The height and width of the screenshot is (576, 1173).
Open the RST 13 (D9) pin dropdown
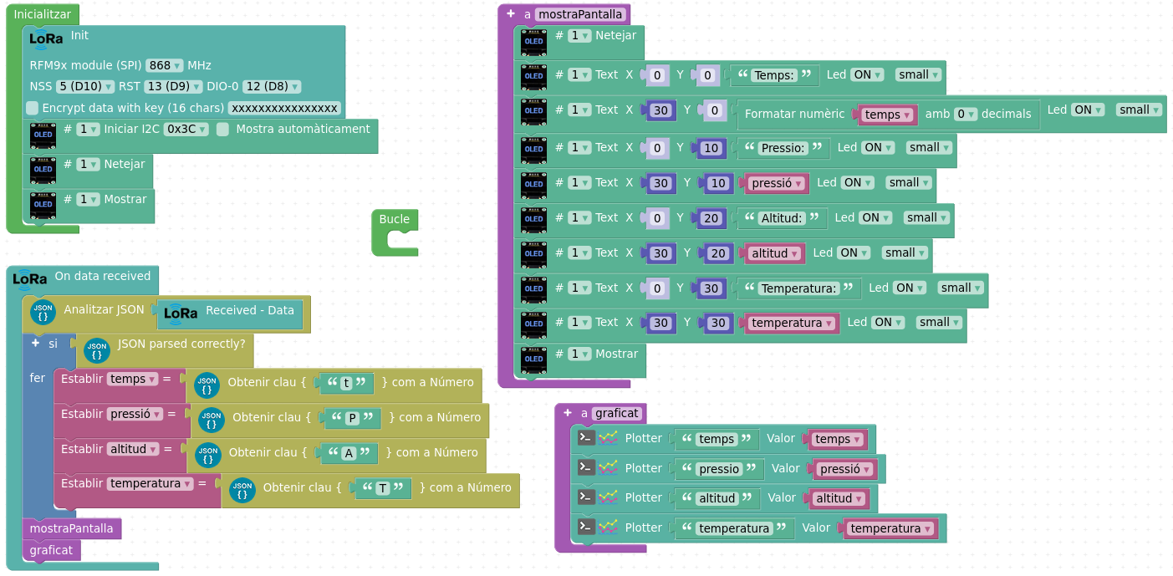tap(173, 86)
